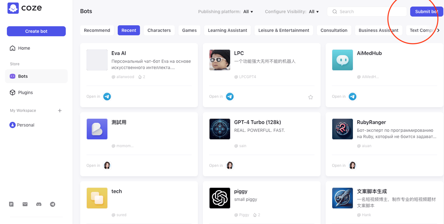
Task: Open Plugins in the sidebar
Action: (36, 93)
